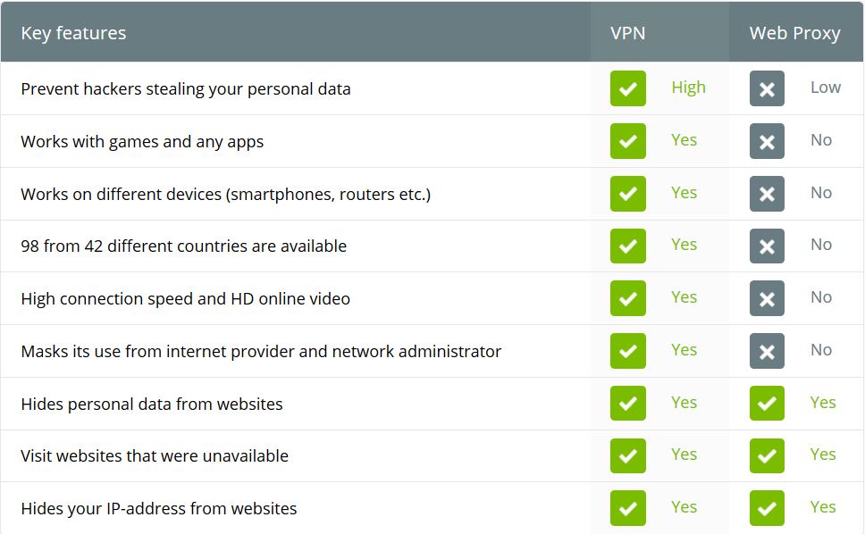This screenshot has height=534, width=865.
Task: Click 'Hides your IP-address from websites' text
Action: (159, 508)
